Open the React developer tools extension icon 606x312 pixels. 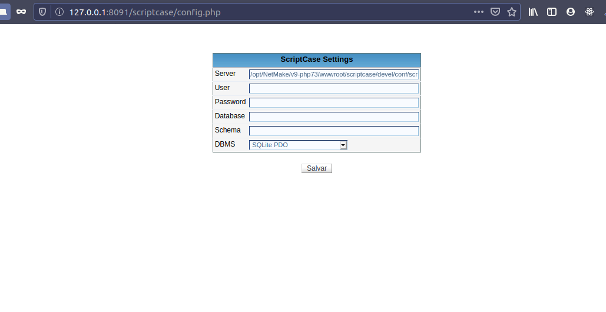pyautogui.click(x=589, y=12)
